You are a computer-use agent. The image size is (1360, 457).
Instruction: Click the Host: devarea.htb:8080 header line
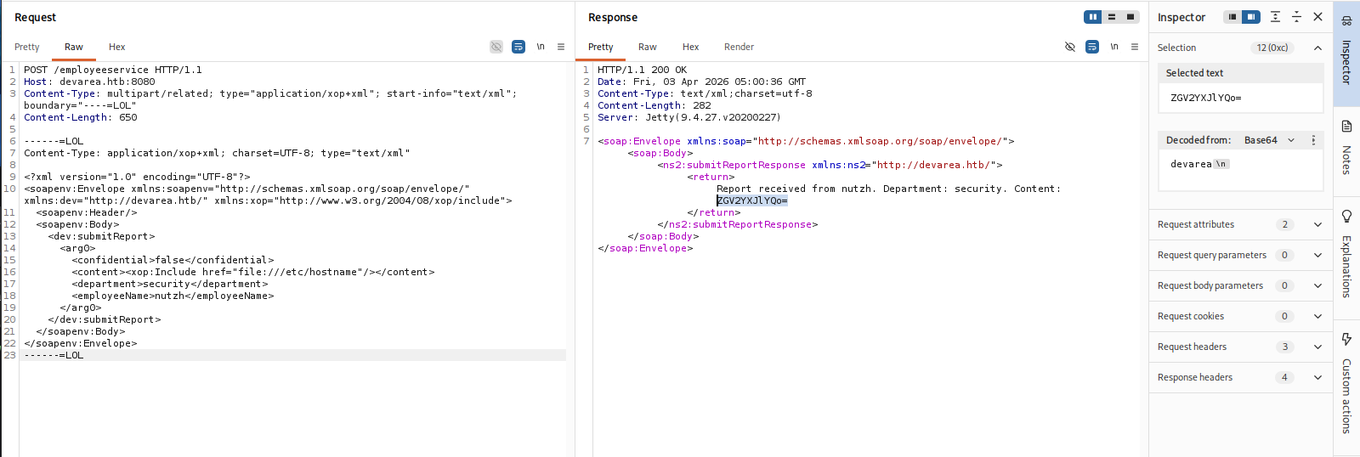click(89, 82)
